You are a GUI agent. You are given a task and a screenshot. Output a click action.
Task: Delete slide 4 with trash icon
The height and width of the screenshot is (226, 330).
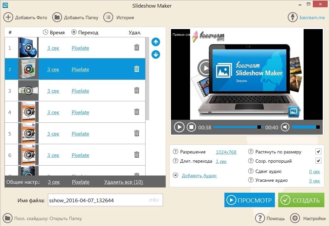137,112
